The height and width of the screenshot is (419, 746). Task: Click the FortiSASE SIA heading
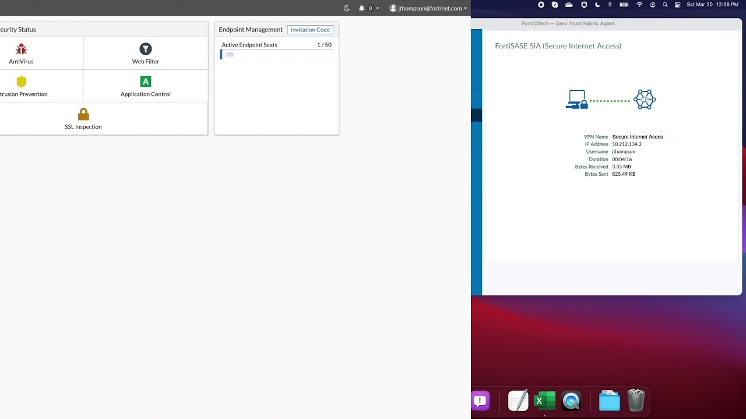[x=558, y=46]
